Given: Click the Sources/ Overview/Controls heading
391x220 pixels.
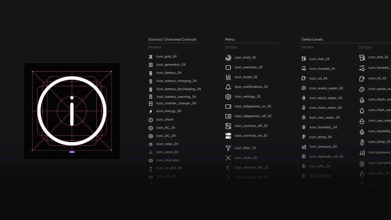Looking at the screenshot, I should coord(172,40).
